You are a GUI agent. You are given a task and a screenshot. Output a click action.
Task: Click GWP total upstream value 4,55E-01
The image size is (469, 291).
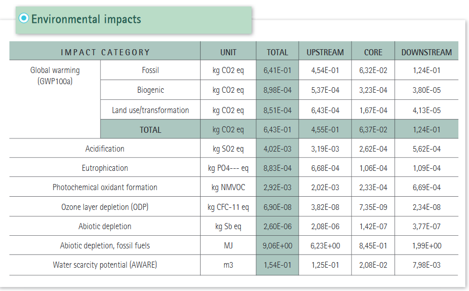[325, 130]
